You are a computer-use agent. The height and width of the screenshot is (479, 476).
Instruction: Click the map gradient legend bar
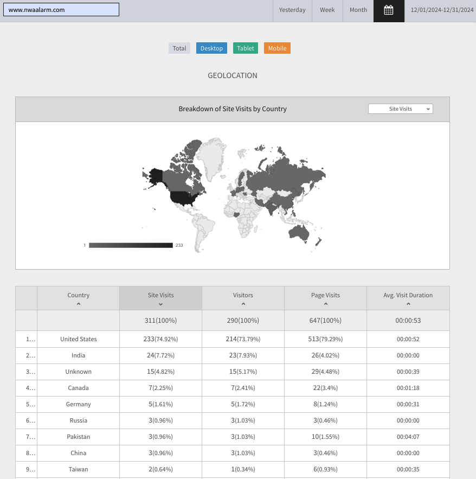tap(131, 245)
